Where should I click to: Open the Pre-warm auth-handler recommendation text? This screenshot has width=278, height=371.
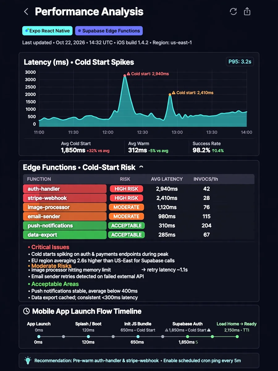coord(138,360)
